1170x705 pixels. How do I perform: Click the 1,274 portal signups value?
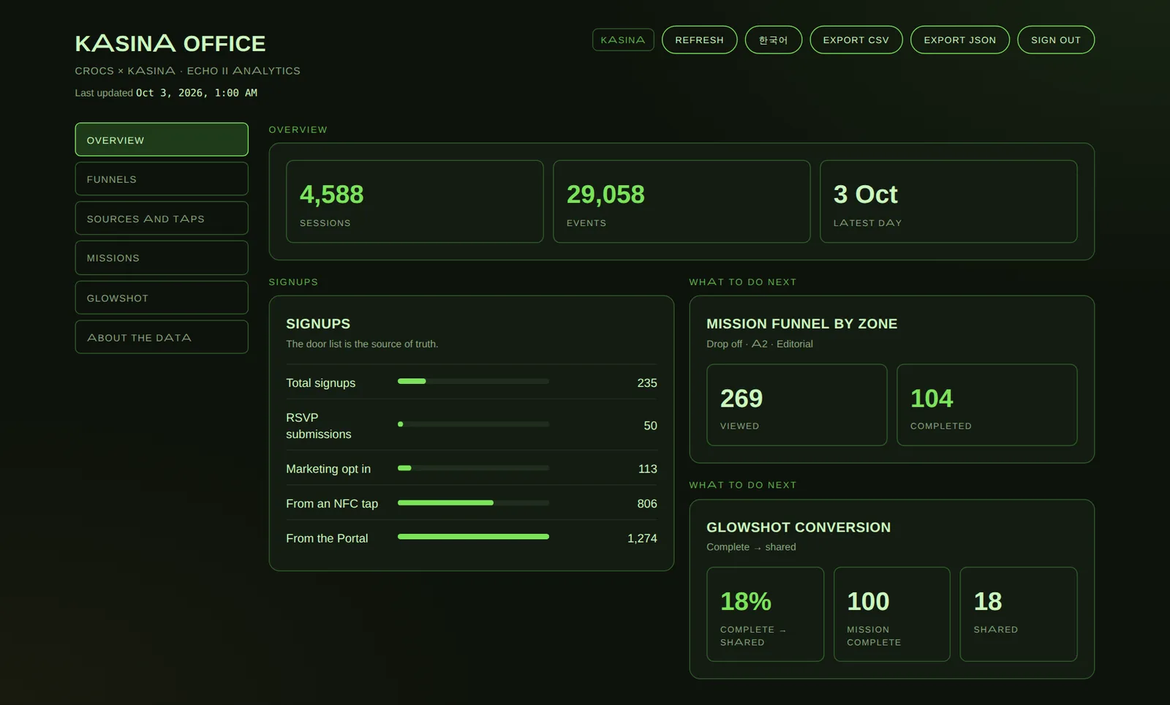642,538
